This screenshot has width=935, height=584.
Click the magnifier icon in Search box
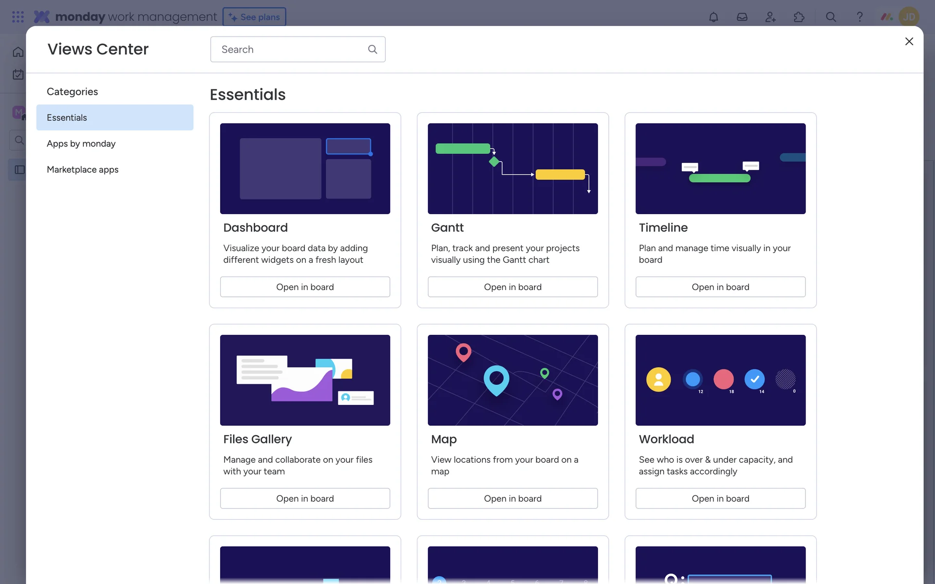click(373, 49)
